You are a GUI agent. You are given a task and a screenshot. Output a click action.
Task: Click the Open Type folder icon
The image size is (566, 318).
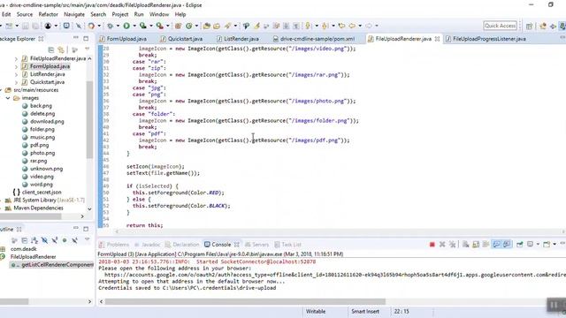click(206, 26)
